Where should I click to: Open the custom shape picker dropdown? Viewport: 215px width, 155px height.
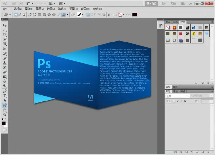pyautogui.click(x=82, y=15)
